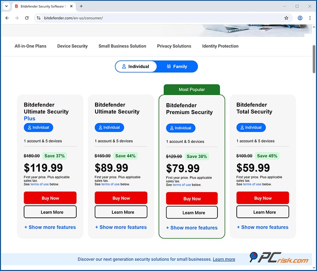This screenshot has width=317, height=271.
Task: Buy Now for Premium Security $79.99
Action: 192,199
